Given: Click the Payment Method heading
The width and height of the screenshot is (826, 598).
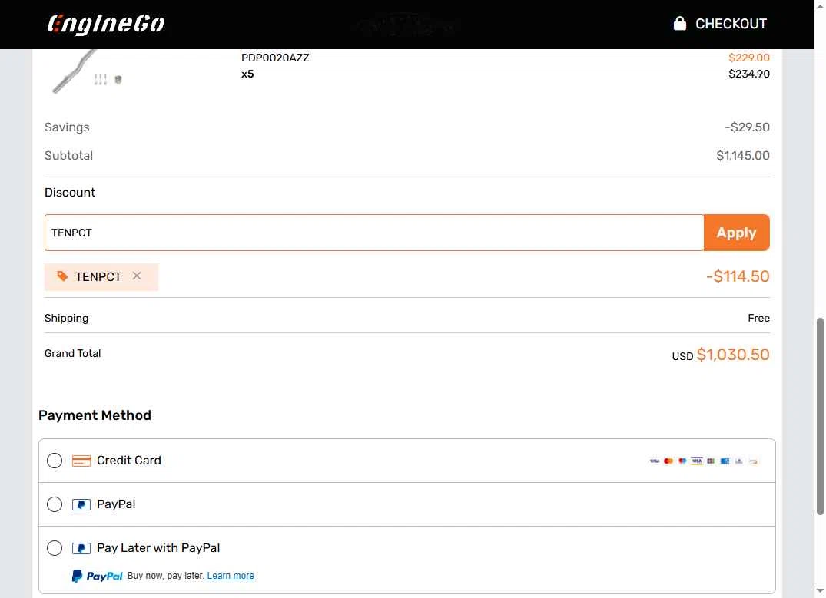Looking at the screenshot, I should [x=95, y=415].
